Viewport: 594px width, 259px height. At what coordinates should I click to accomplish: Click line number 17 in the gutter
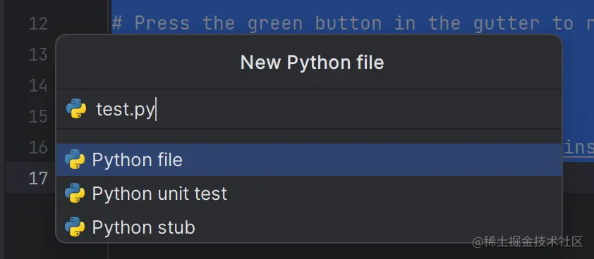[38, 178]
